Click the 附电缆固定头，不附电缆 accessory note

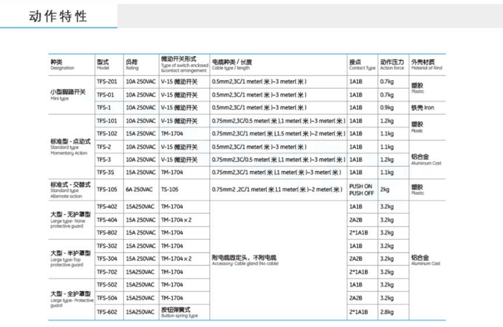tap(245, 260)
